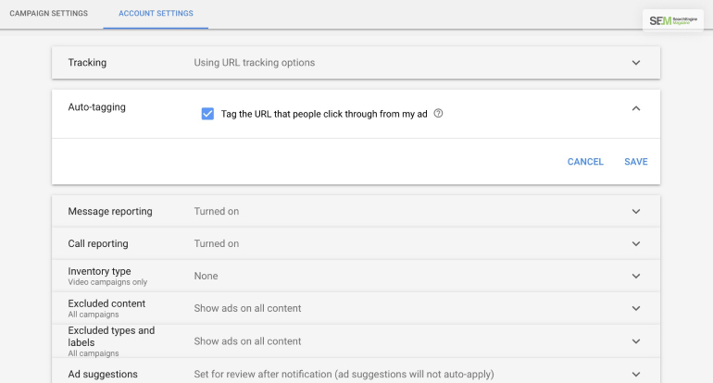Click the Ad suggestions review status text
This screenshot has height=383, width=713.
tap(344, 374)
